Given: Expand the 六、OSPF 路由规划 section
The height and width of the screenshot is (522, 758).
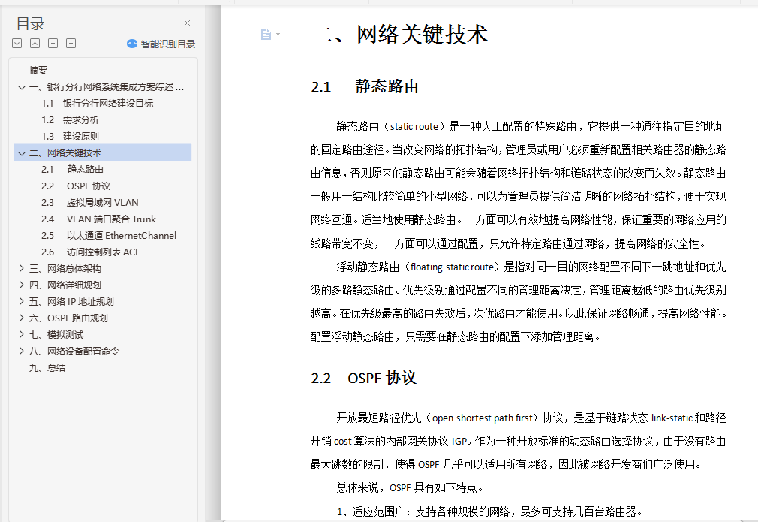Looking at the screenshot, I should [21, 318].
